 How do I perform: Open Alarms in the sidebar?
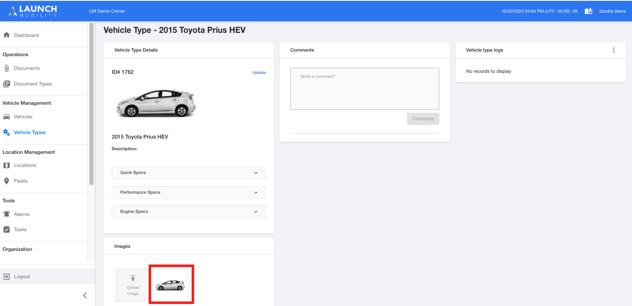(22, 214)
